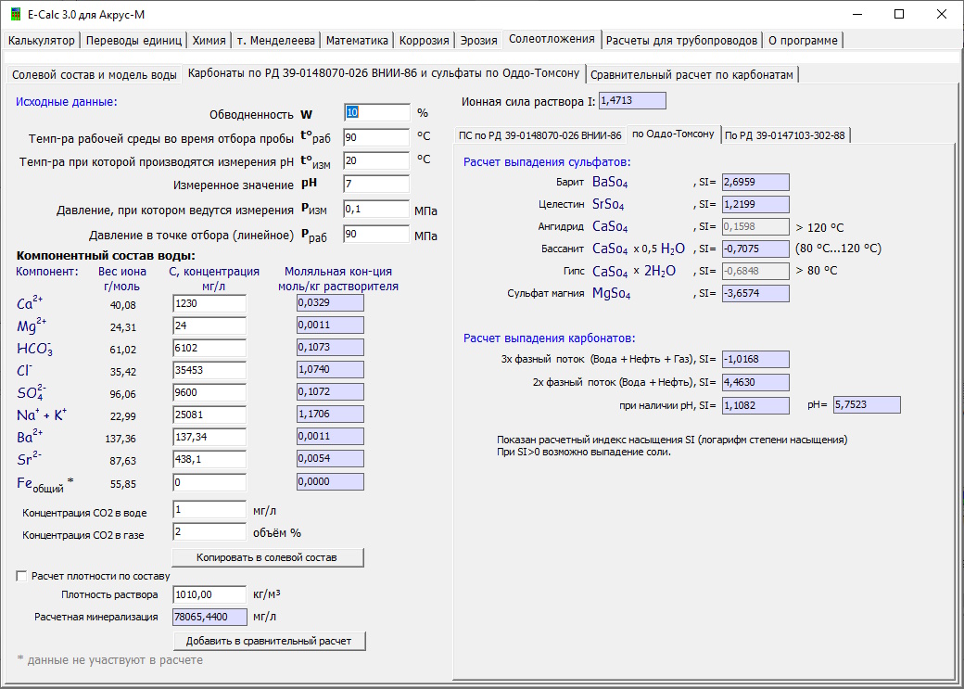The image size is (964, 689).
Task: Open the О программе tab
Action: pos(803,41)
